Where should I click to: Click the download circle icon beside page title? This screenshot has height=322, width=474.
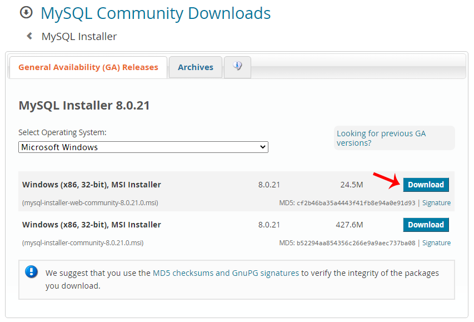pos(26,13)
